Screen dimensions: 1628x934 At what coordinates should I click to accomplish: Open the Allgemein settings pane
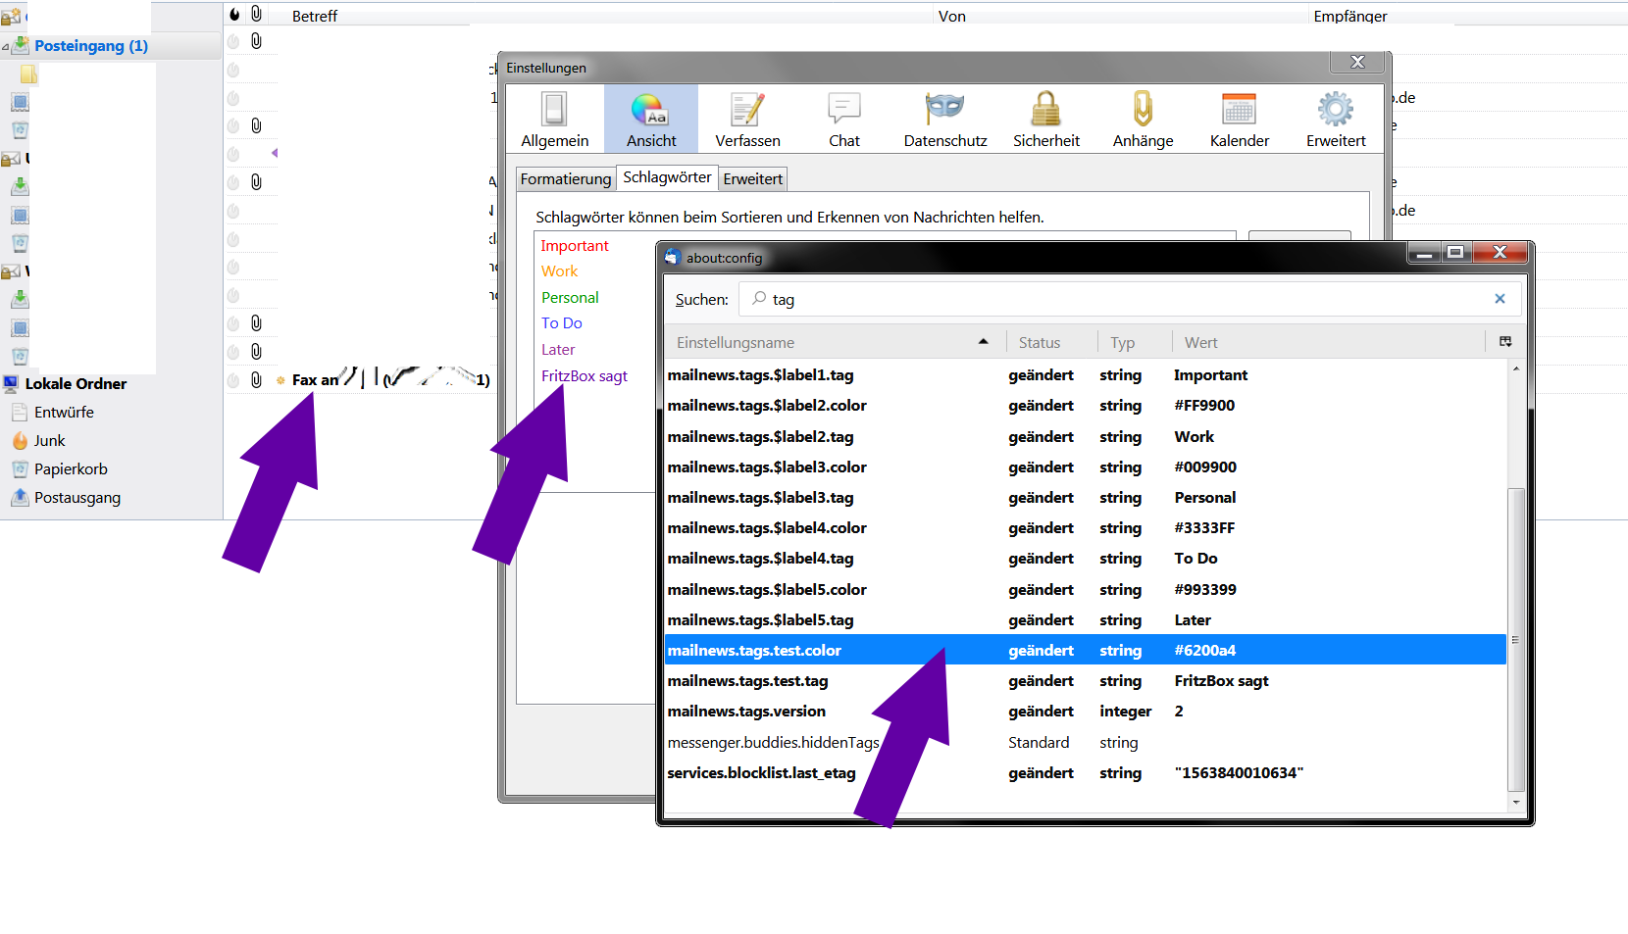[x=554, y=119]
